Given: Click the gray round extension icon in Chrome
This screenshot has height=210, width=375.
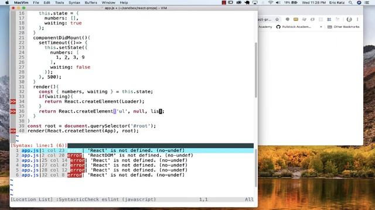Looking at the screenshot, I should click(x=288, y=19).
